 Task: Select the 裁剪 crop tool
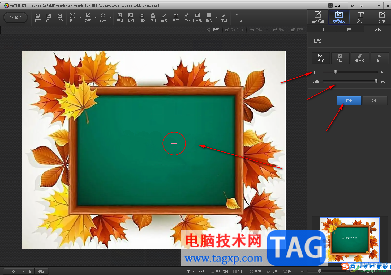point(88,18)
